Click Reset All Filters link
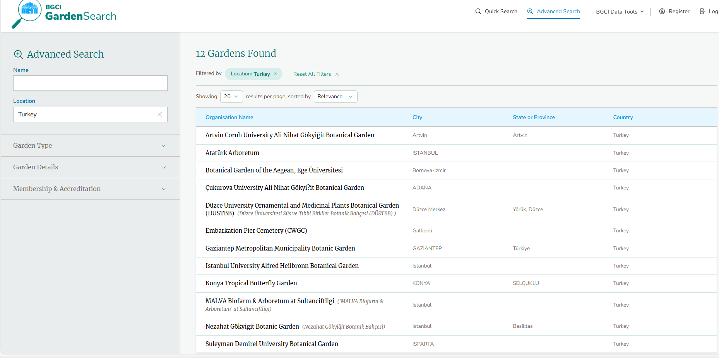719x358 pixels. (312, 74)
